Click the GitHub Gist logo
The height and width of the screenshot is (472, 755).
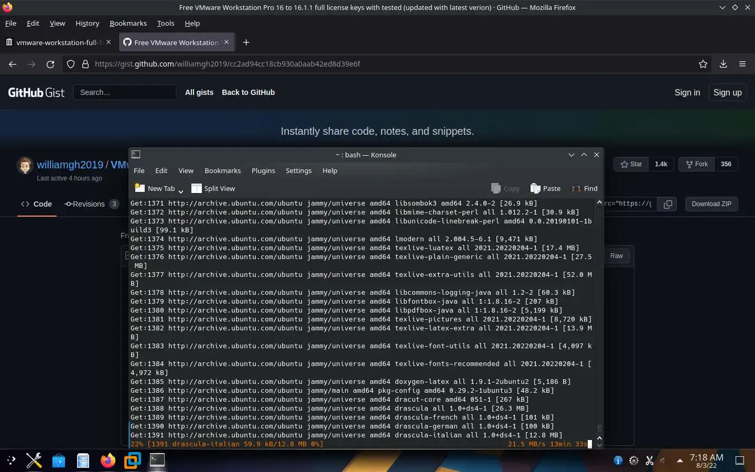(x=36, y=92)
